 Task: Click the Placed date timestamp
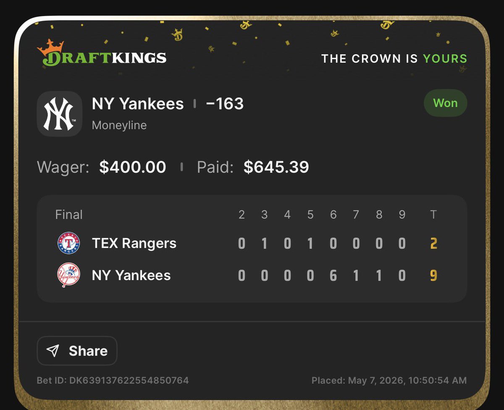pyautogui.click(x=389, y=381)
